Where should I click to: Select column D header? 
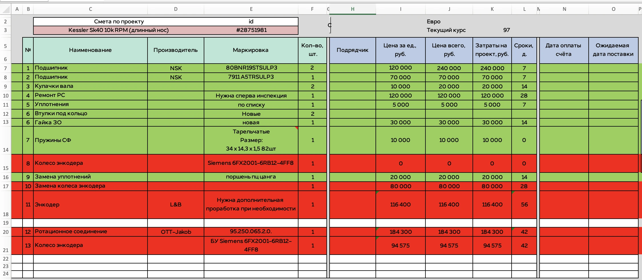click(x=176, y=9)
